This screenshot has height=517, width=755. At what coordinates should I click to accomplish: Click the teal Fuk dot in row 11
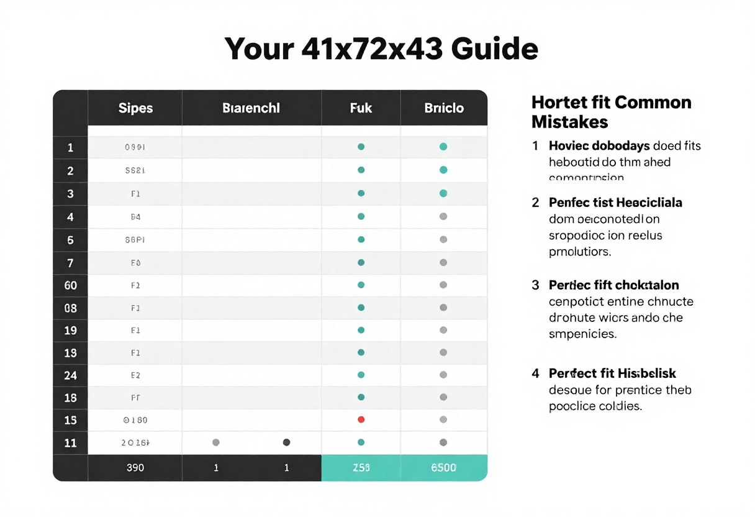click(x=361, y=442)
